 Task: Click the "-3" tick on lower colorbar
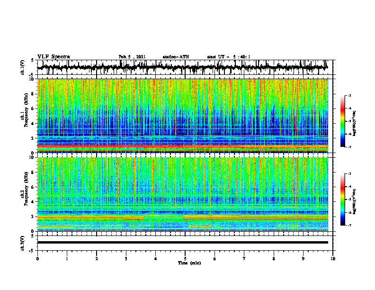click(x=349, y=174)
